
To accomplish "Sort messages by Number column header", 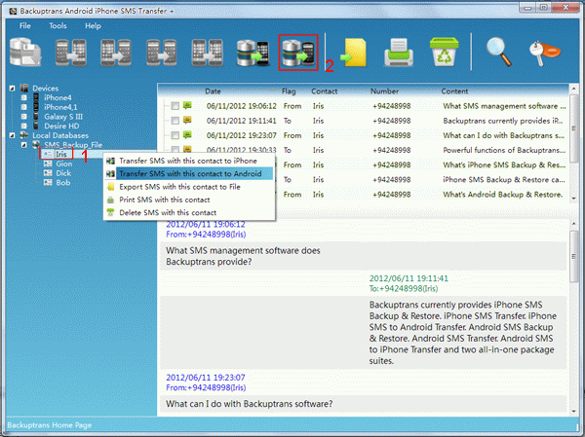I will [x=384, y=91].
